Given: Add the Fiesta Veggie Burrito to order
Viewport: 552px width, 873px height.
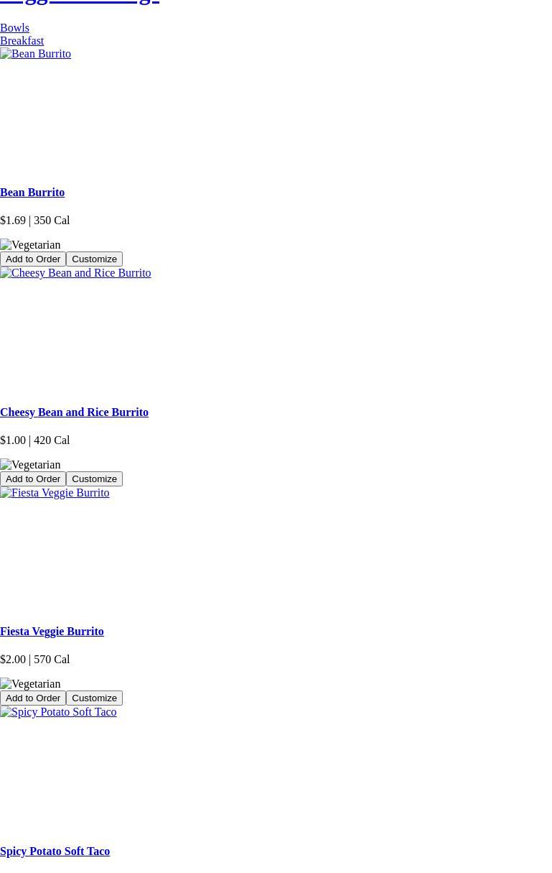Looking at the screenshot, I should pos(33,698).
